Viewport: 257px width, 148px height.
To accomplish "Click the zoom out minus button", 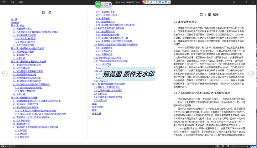I will [232, 146].
